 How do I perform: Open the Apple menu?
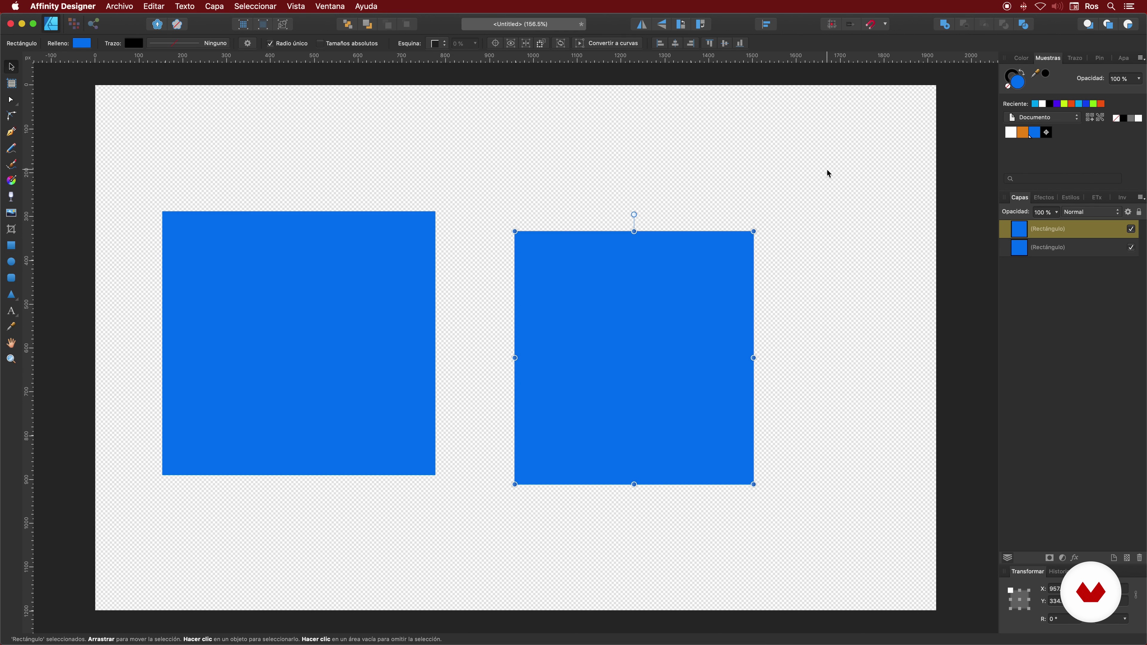click(x=15, y=6)
